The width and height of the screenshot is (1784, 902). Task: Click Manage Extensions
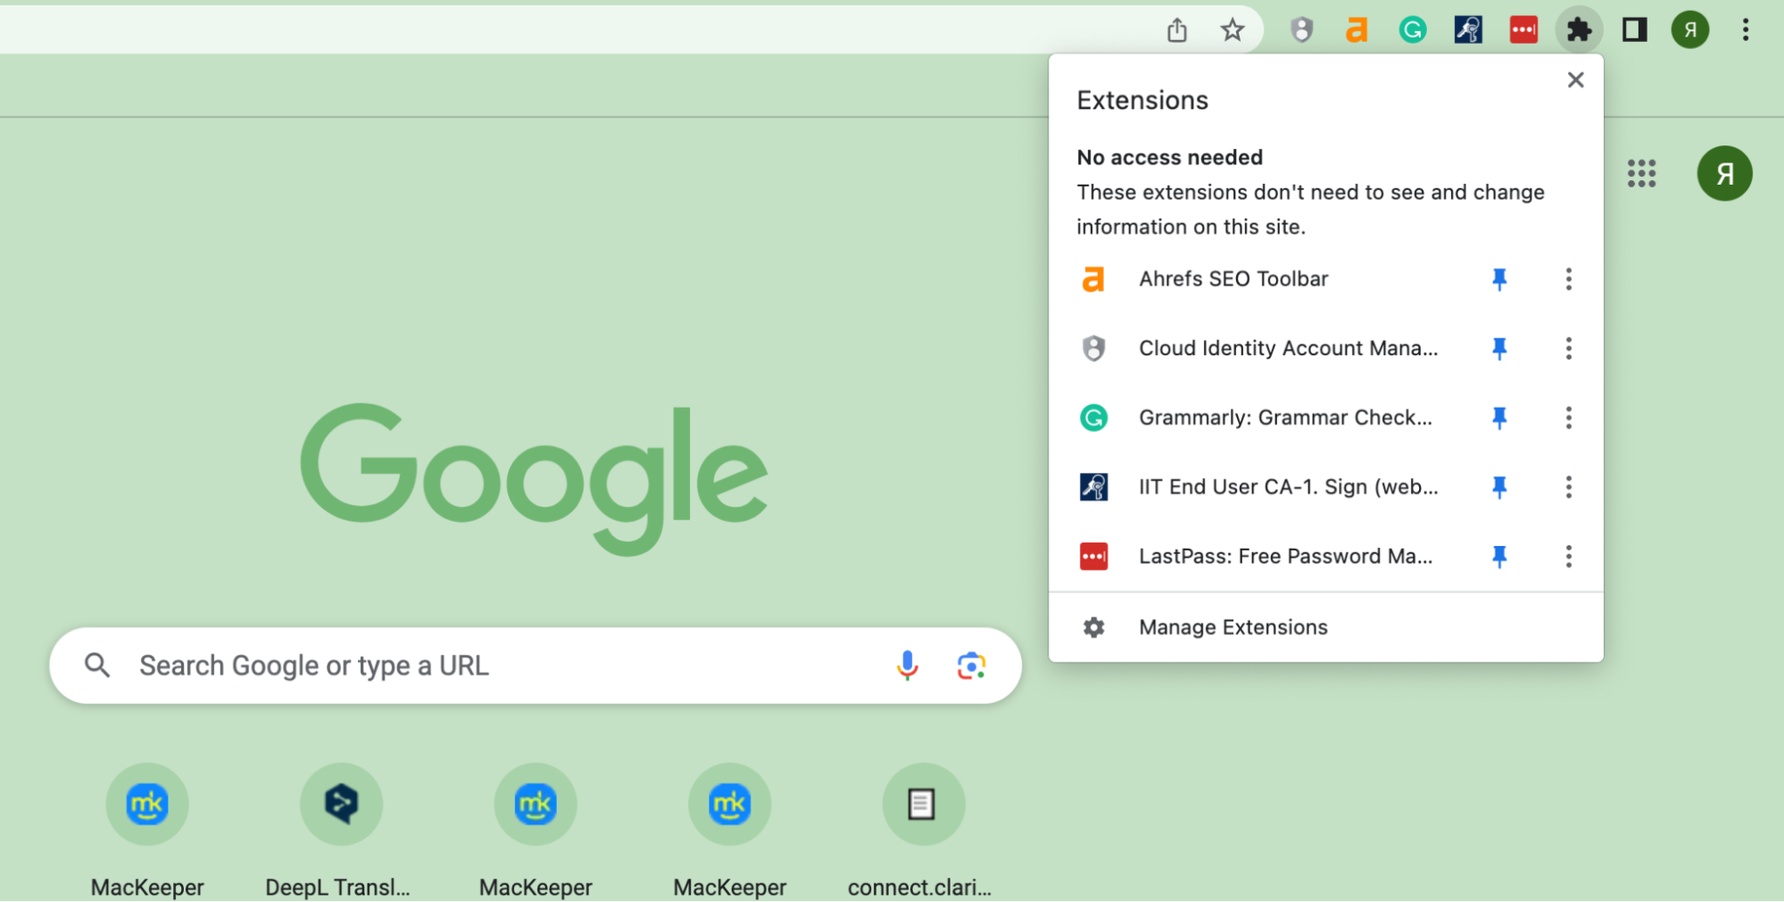tap(1326, 627)
